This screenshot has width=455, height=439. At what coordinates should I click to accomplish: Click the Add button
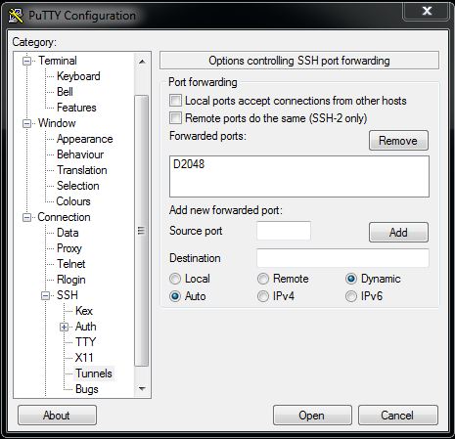point(398,233)
